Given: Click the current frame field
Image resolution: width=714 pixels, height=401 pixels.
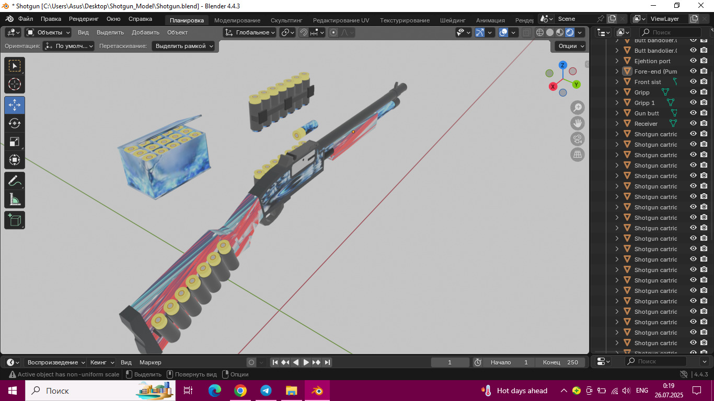Looking at the screenshot, I should click(x=450, y=362).
